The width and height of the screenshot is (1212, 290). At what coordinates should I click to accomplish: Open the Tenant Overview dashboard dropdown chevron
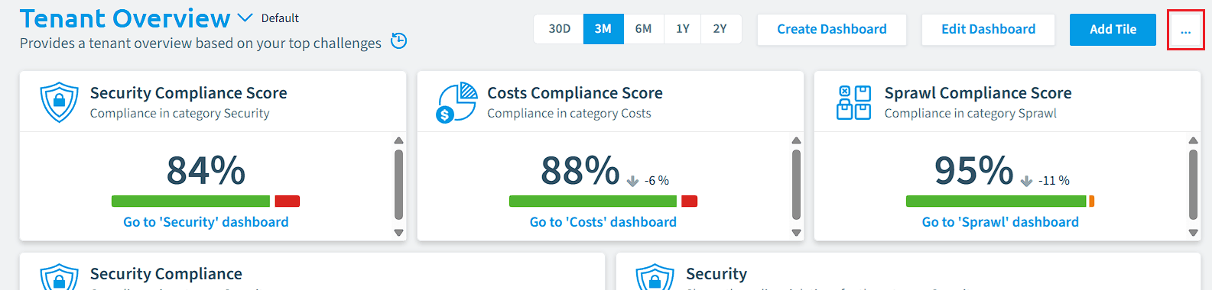pyautogui.click(x=245, y=18)
